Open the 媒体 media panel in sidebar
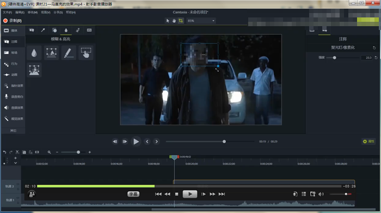This screenshot has width=381, height=213. (13, 31)
